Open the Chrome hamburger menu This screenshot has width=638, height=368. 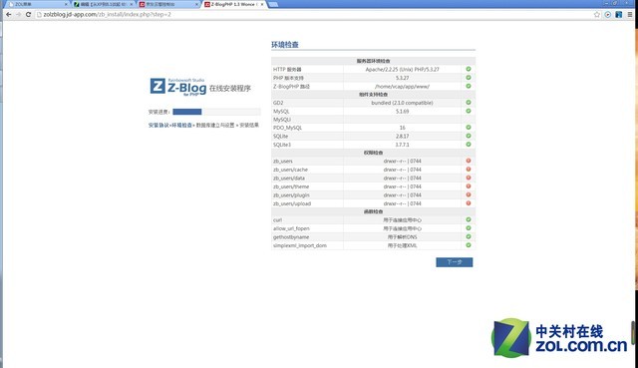tap(630, 14)
